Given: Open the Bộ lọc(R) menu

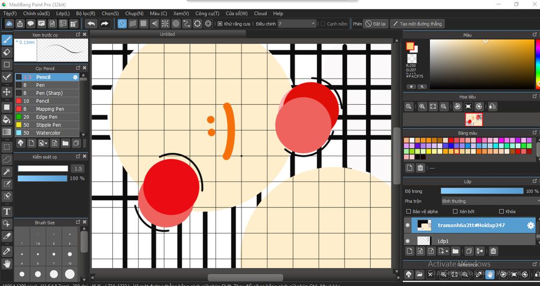Looking at the screenshot, I should click(85, 13).
